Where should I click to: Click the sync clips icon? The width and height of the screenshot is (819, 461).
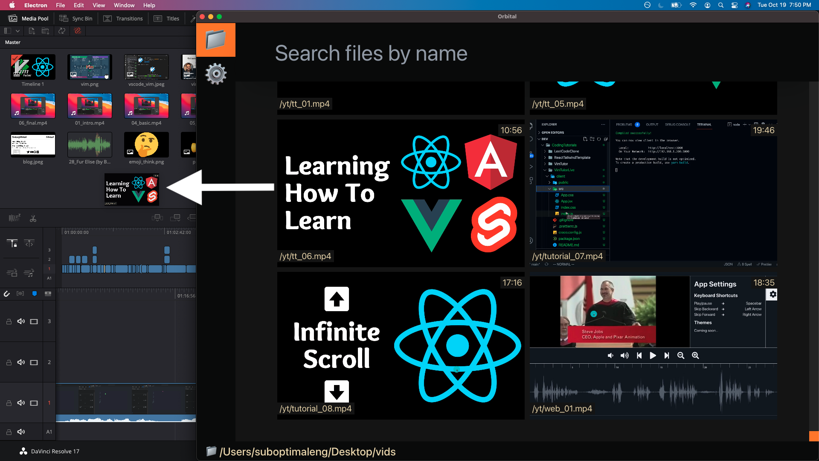pyautogui.click(x=62, y=31)
